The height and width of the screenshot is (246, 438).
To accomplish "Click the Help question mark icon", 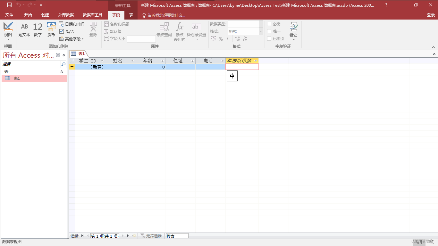I will tap(386, 5).
